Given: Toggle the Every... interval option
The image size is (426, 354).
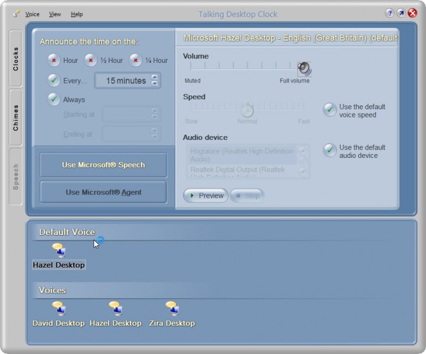Looking at the screenshot, I should [54, 80].
